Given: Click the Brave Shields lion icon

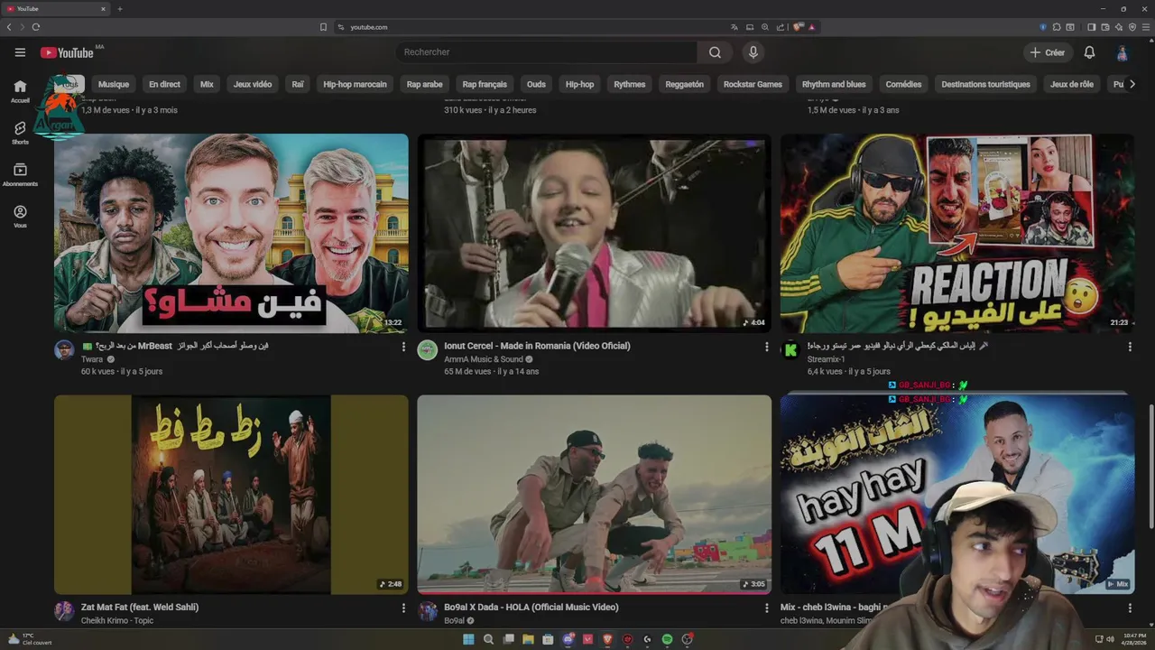Looking at the screenshot, I should pos(799,27).
